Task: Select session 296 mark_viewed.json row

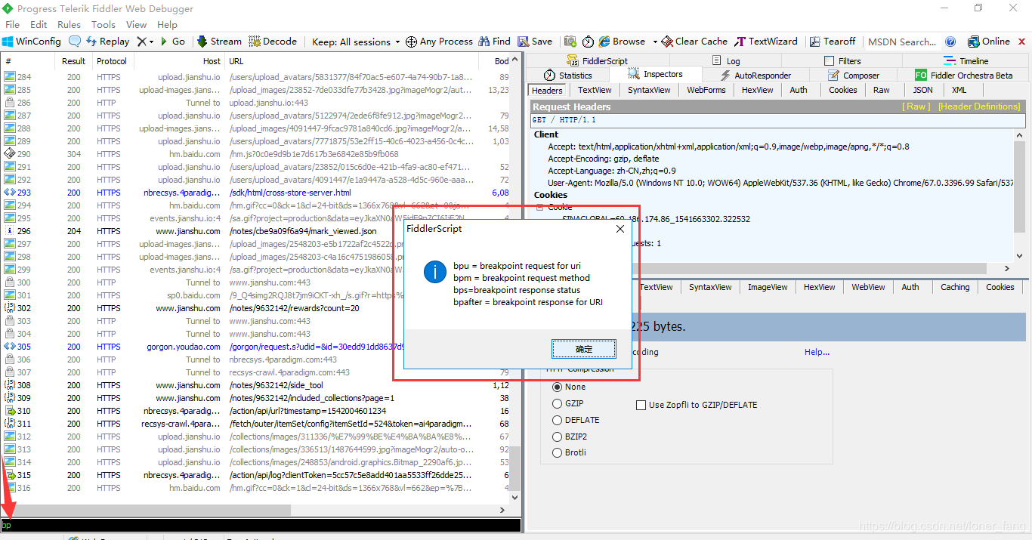Action: (x=255, y=231)
